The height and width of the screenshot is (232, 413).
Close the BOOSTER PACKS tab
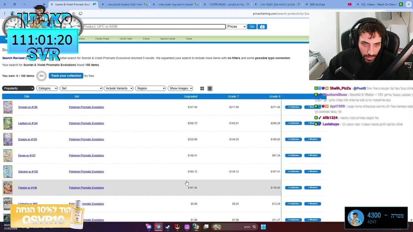pyautogui.click(x=205, y=5)
